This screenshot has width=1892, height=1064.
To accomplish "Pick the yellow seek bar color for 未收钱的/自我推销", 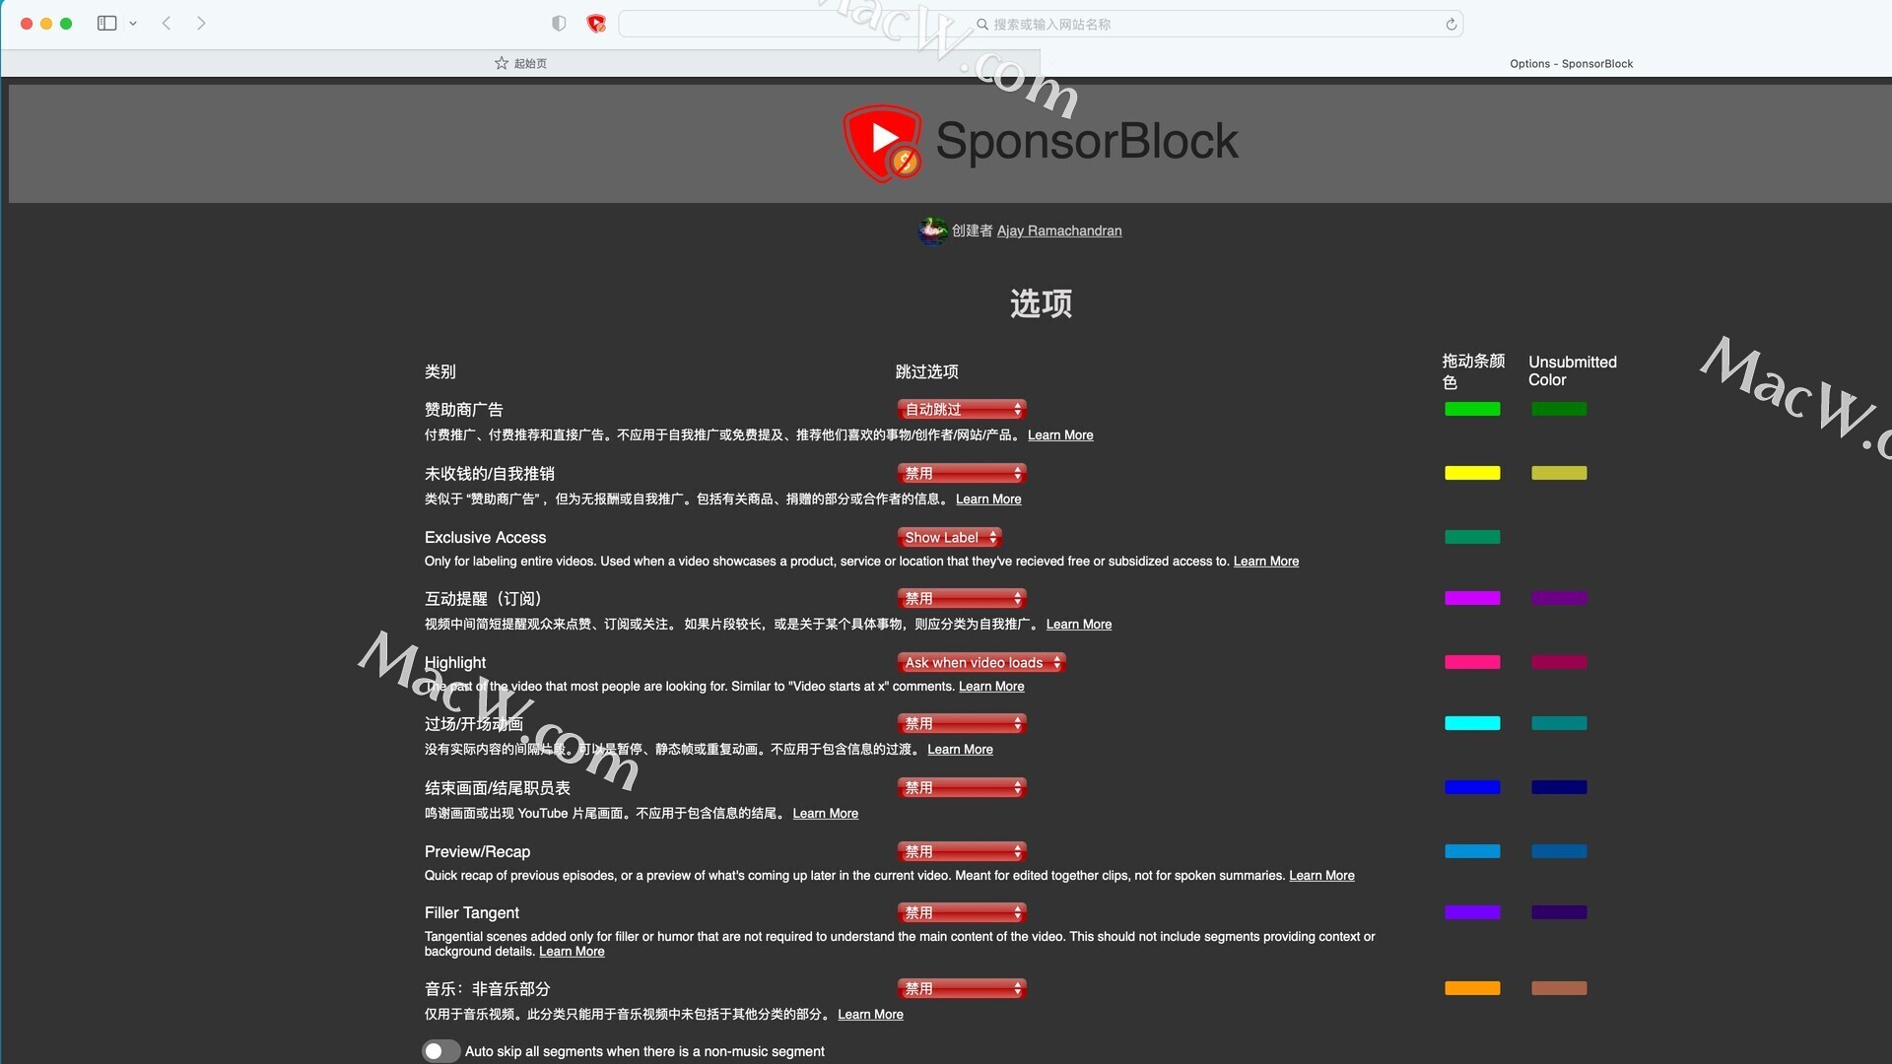I will [1472, 473].
